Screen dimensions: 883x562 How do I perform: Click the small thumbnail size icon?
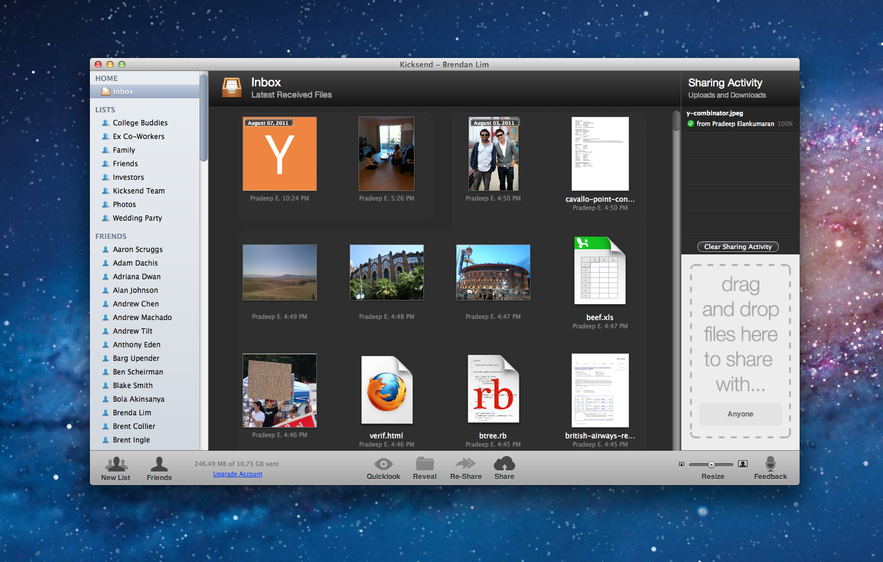click(x=681, y=464)
